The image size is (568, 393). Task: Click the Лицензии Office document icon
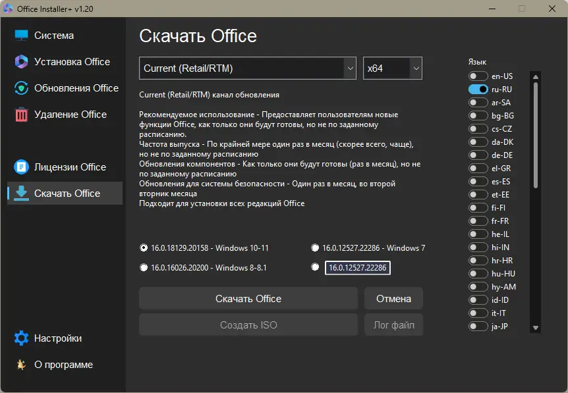click(x=22, y=167)
